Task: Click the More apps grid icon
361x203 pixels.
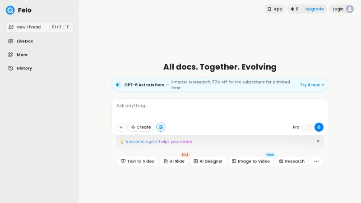Action: (x=10, y=55)
